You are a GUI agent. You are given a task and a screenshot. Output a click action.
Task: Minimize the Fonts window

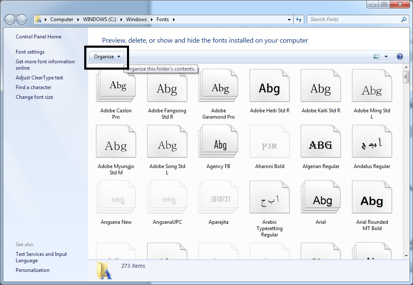(x=373, y=5)
